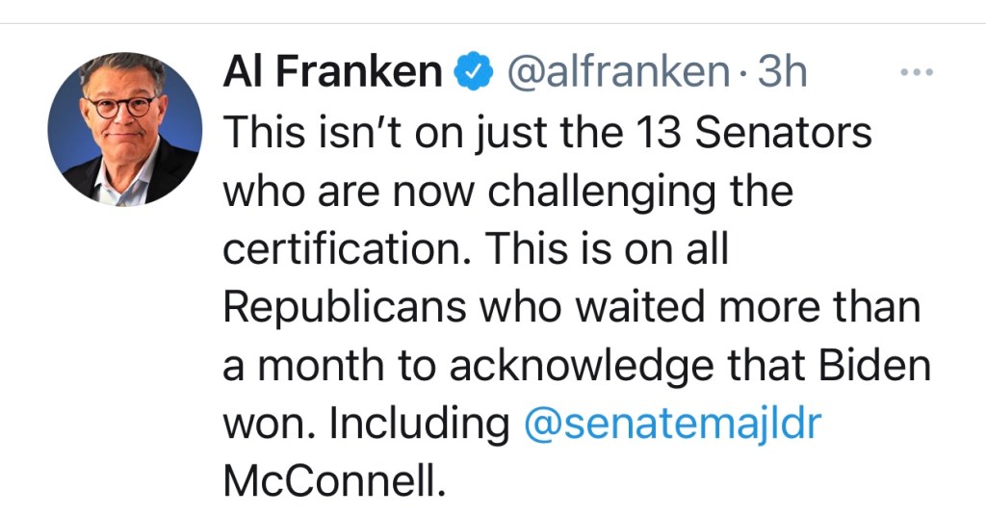Click the word "McConnell." ending the tweet

click(335, 482)
